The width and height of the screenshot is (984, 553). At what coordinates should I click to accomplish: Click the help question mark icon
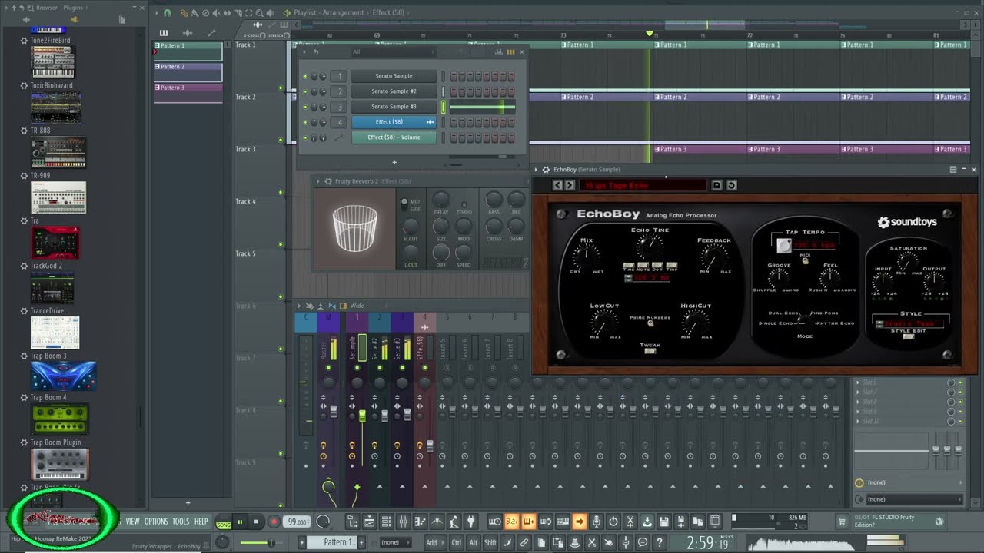659,543
